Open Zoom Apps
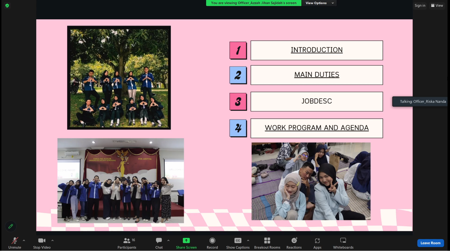Screen dimensions: 450x251 click(x=317, y=243)
